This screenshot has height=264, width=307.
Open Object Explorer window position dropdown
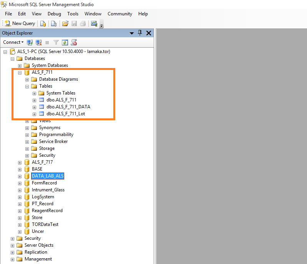[132, 33]
